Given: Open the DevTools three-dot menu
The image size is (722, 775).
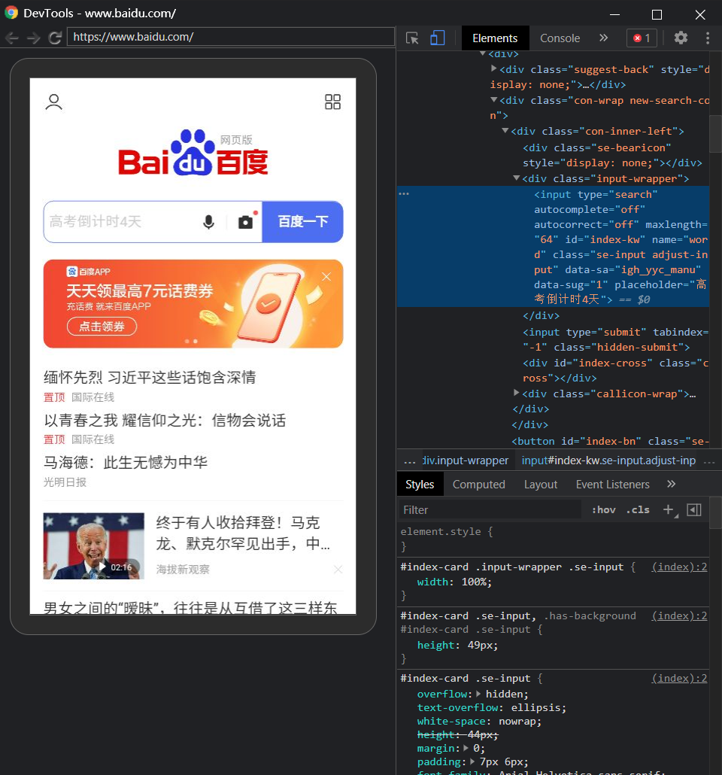Looking at the screenshot, I should (x=707, y=38).
